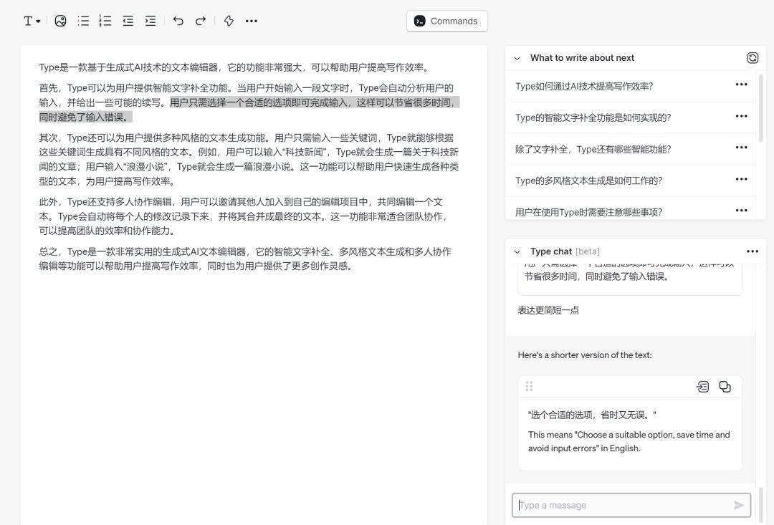Click the lightning bolt AI icon
774x525 pixels.
click(x=229, y=21)
